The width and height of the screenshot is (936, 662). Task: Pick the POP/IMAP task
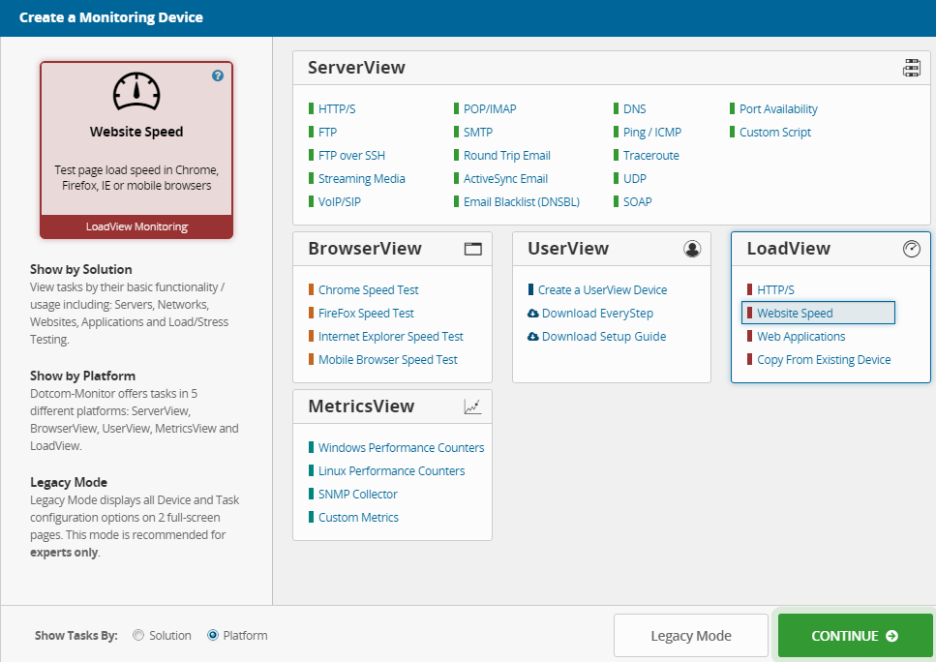pos(490,109)
